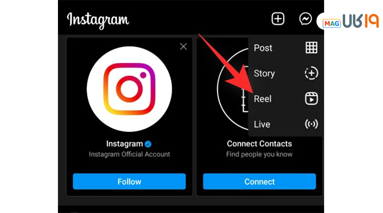383x213 pixels.
Task: Choose Reel in the create menu
Action: pyautogui.click(x=285, y=99)
